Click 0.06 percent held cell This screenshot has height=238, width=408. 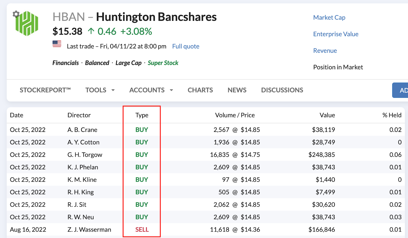click(x=396, y=155)
